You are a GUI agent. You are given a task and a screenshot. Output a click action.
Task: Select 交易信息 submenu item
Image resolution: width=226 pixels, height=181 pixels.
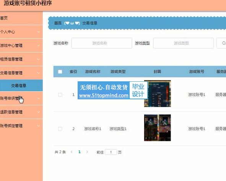21,86
